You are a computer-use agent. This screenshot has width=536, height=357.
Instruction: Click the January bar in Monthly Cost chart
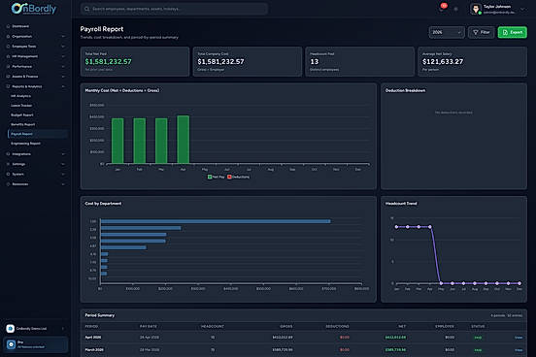click(117, 141)
